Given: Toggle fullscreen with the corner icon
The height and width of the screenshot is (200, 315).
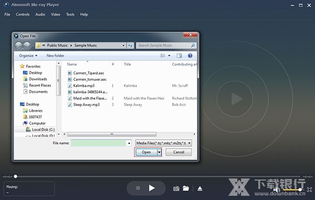Looking at the screenshot, I should click(x=309, y=190).
